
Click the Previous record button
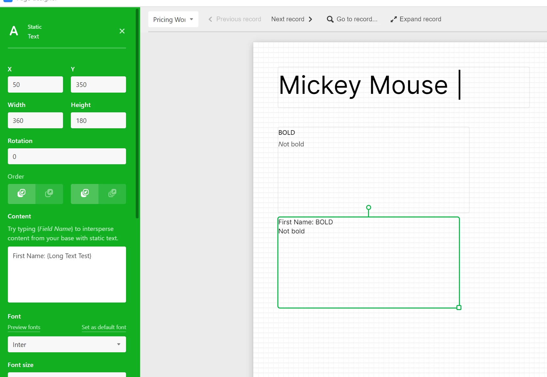coord(235,19)
